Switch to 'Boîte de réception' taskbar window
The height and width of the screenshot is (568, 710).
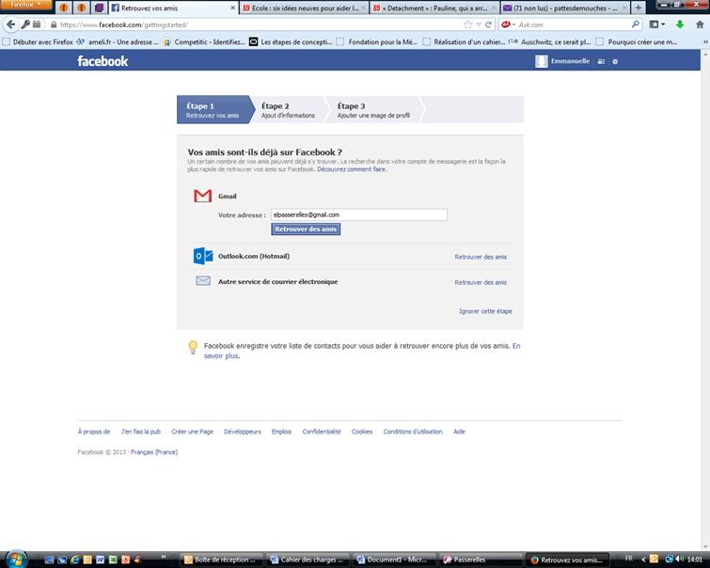pyautogui.click(x=221, y=560)
